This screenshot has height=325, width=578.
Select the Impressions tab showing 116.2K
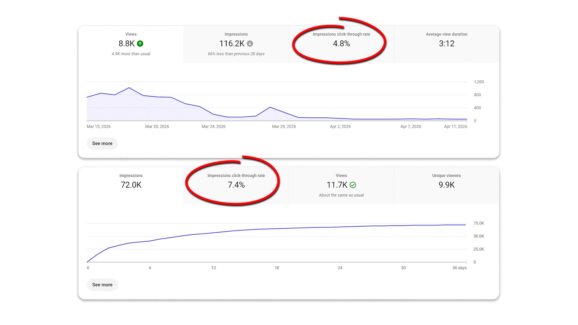pos(236,44)
